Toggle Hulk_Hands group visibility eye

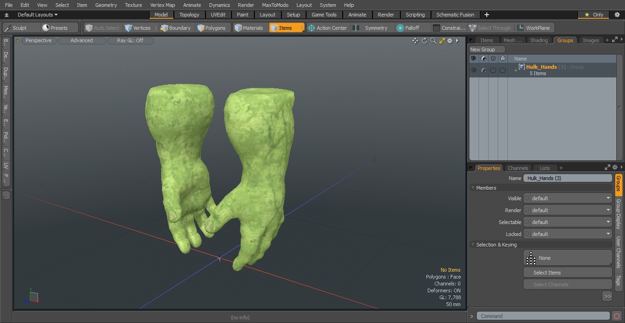point(474,71)
